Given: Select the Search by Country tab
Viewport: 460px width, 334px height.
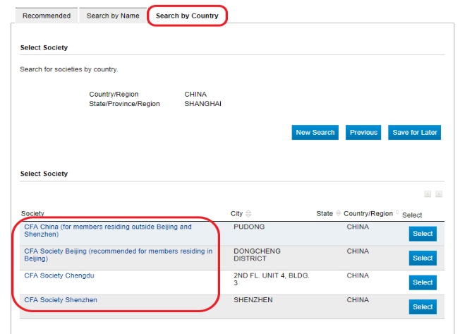Looking at the screenshot, I should coord(187,16).
